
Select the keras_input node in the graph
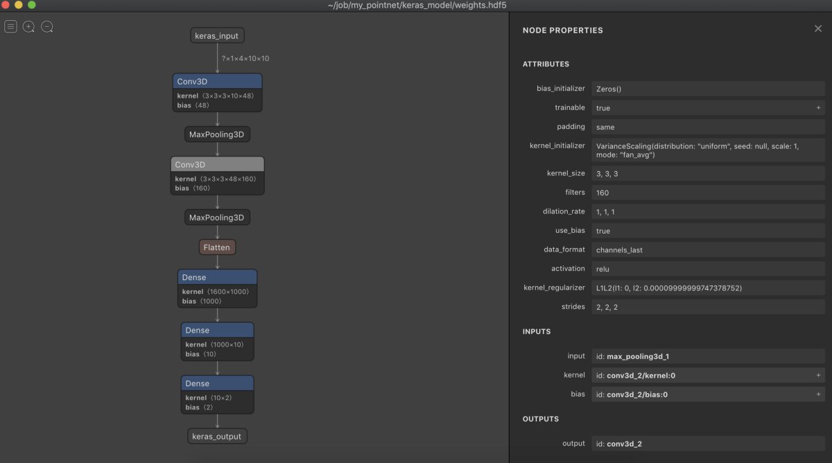pyautogui.click(x=217, y=35)
